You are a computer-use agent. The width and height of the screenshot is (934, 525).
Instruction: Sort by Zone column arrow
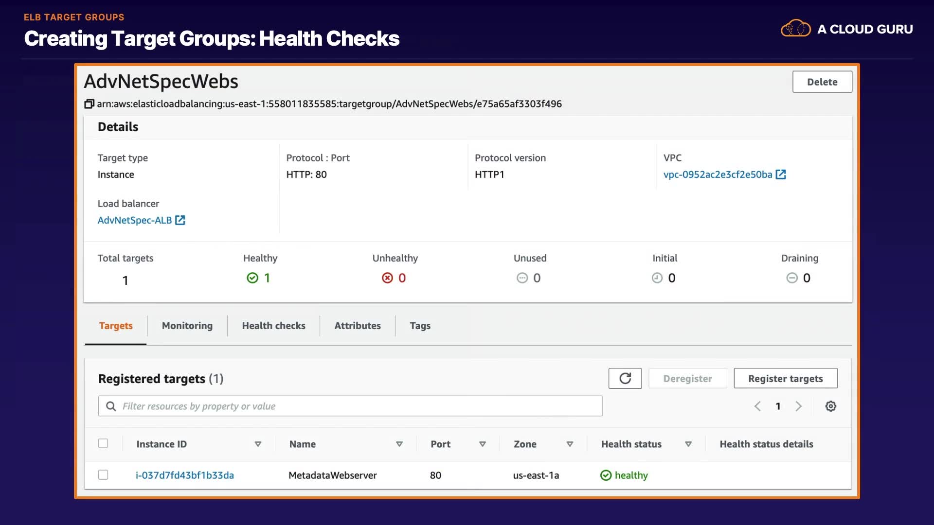pyautogui.click(x=570, y=444)
